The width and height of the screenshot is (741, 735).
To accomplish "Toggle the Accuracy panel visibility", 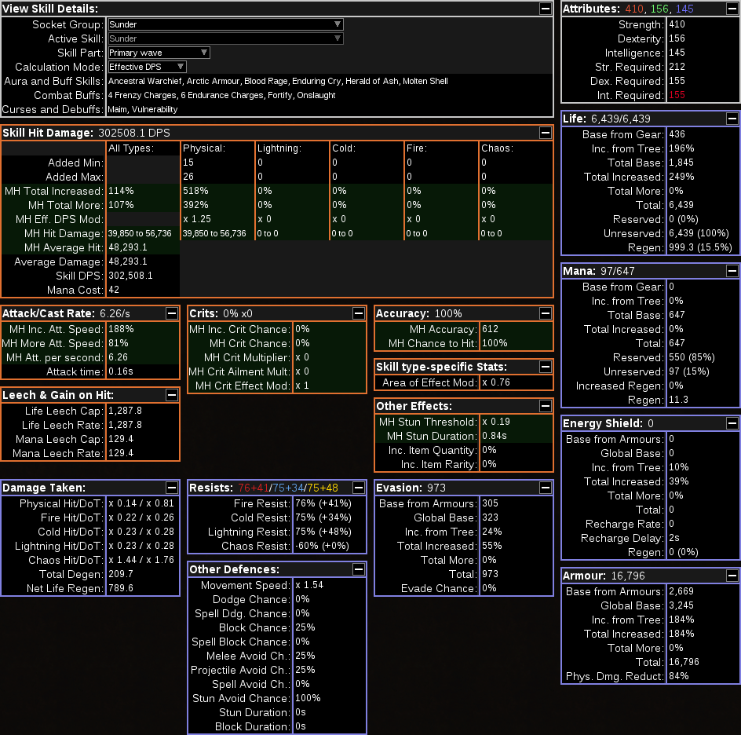I will (546, 313).
